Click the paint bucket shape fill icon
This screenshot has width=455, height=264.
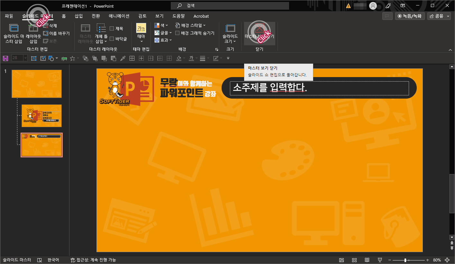[x=179, y=58]
